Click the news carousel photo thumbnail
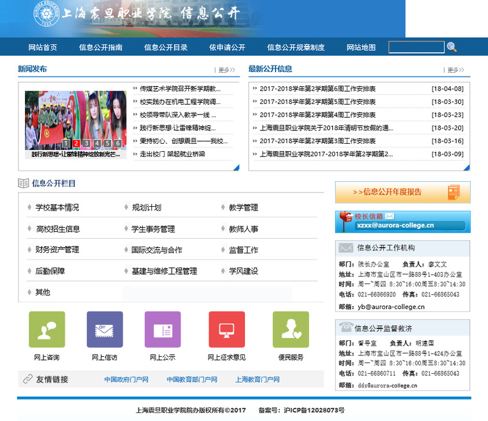The width and height of the screenshot is (488, 421). pyautogui.click(x=75, y=119)
